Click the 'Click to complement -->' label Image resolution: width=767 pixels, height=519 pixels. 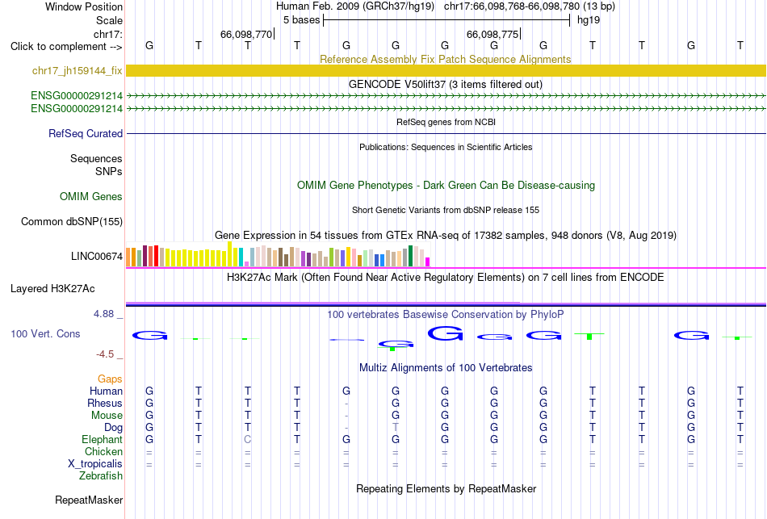click(66, 47)
